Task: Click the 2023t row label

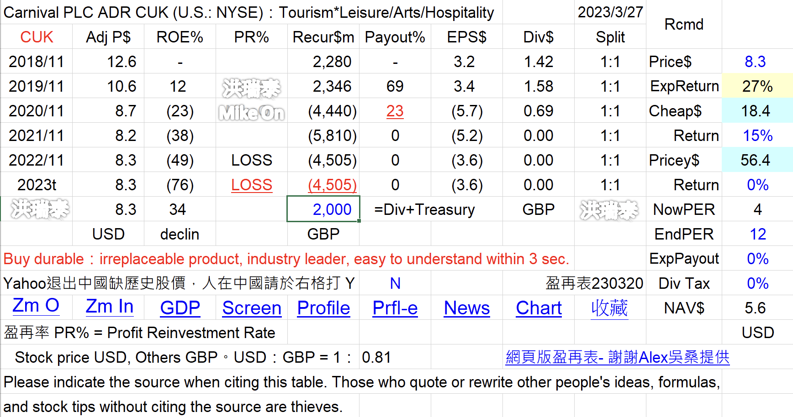Action: point(37,185)
